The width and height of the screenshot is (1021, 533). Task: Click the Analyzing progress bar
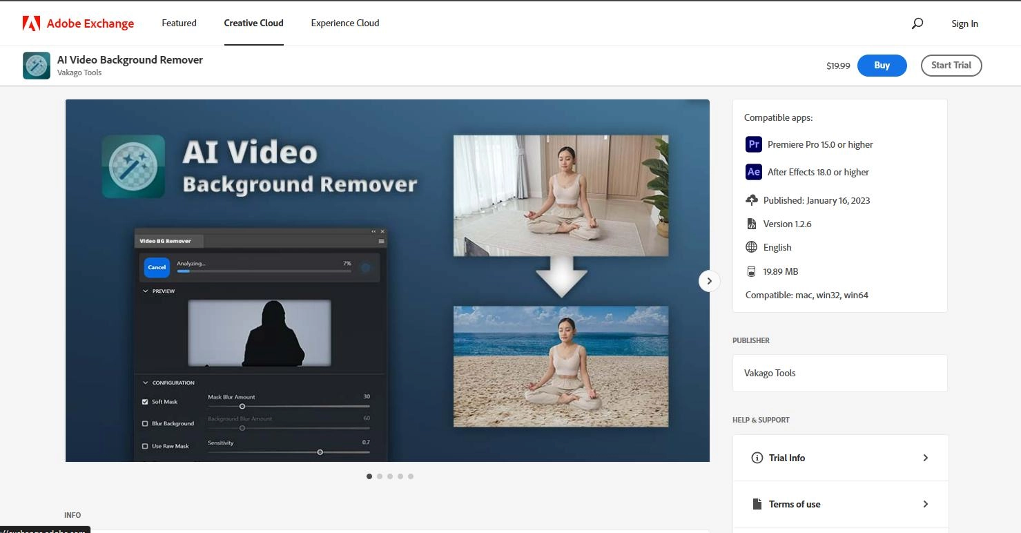264,271
